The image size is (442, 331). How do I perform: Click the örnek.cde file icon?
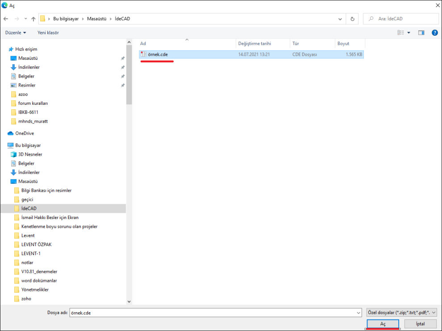pos(143,54)
